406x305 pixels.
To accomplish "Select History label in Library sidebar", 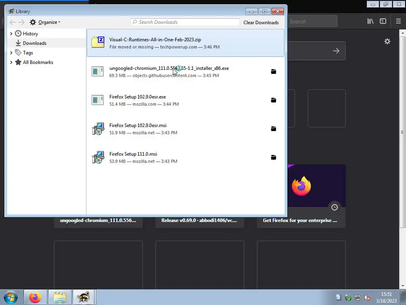I will point(30,34).
